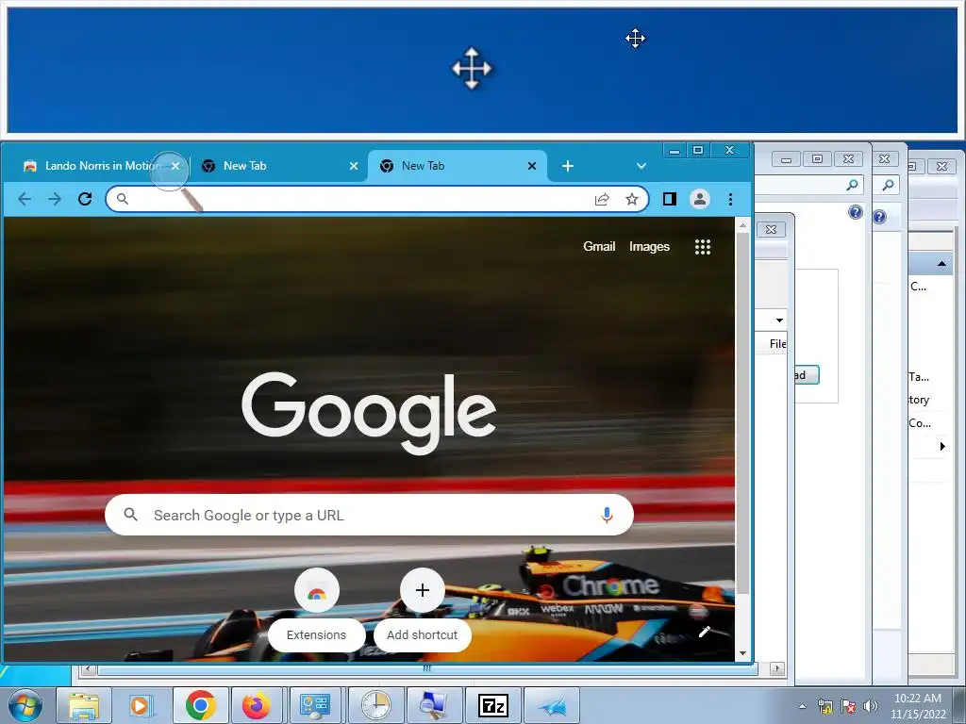Open the Images link

[649, 247]
